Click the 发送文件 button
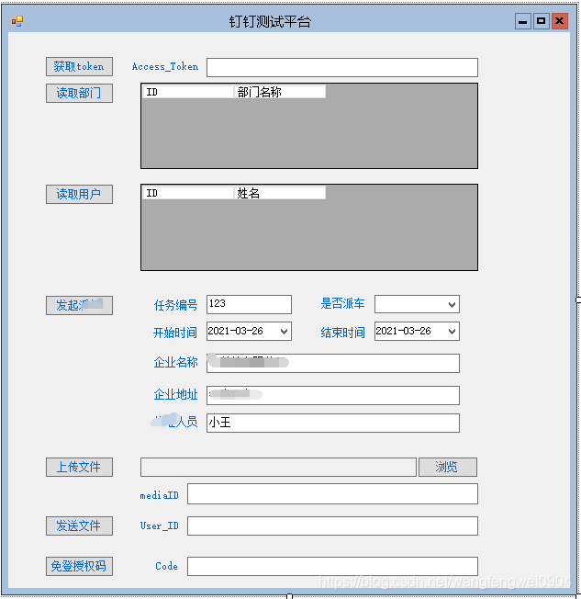This screenshot has height=599, width=581. 79,526
